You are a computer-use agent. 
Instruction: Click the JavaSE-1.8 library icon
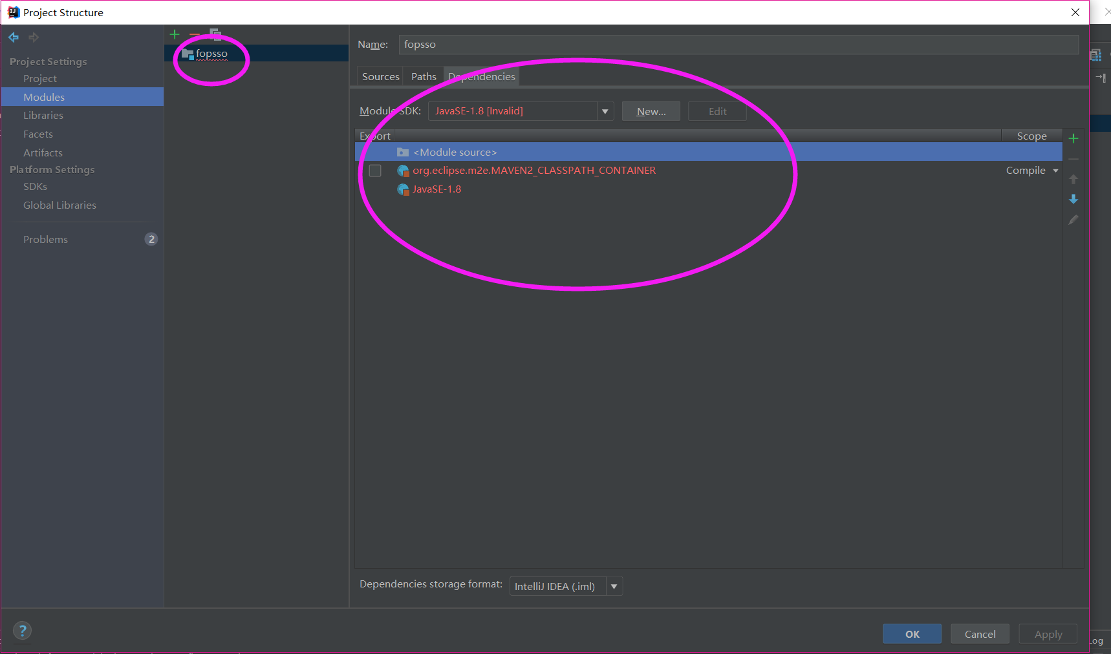tap(403, 189)
